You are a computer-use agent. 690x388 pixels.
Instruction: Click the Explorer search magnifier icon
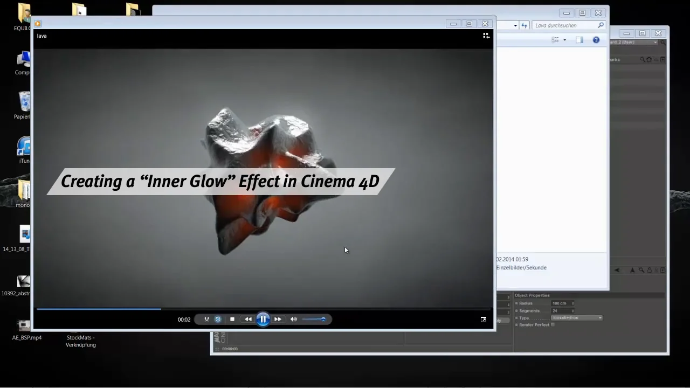point(601,25)
